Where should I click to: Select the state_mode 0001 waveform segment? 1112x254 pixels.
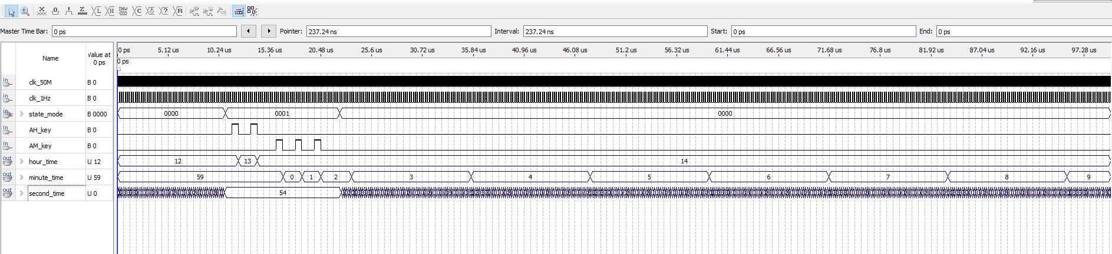coord(282,113)
